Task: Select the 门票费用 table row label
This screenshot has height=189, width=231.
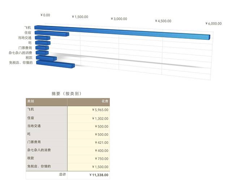Action: coord(46,142)
